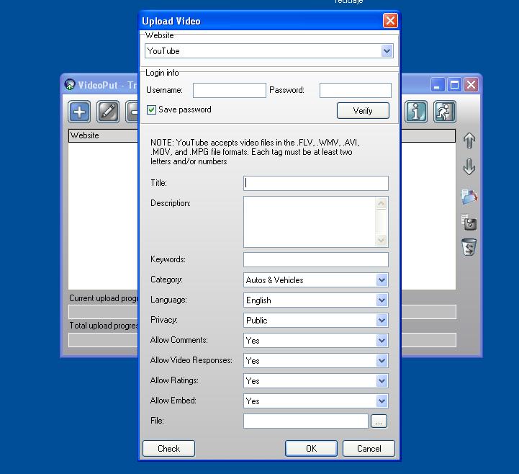Open the Allow Embed dropdown

pos(316,401)
